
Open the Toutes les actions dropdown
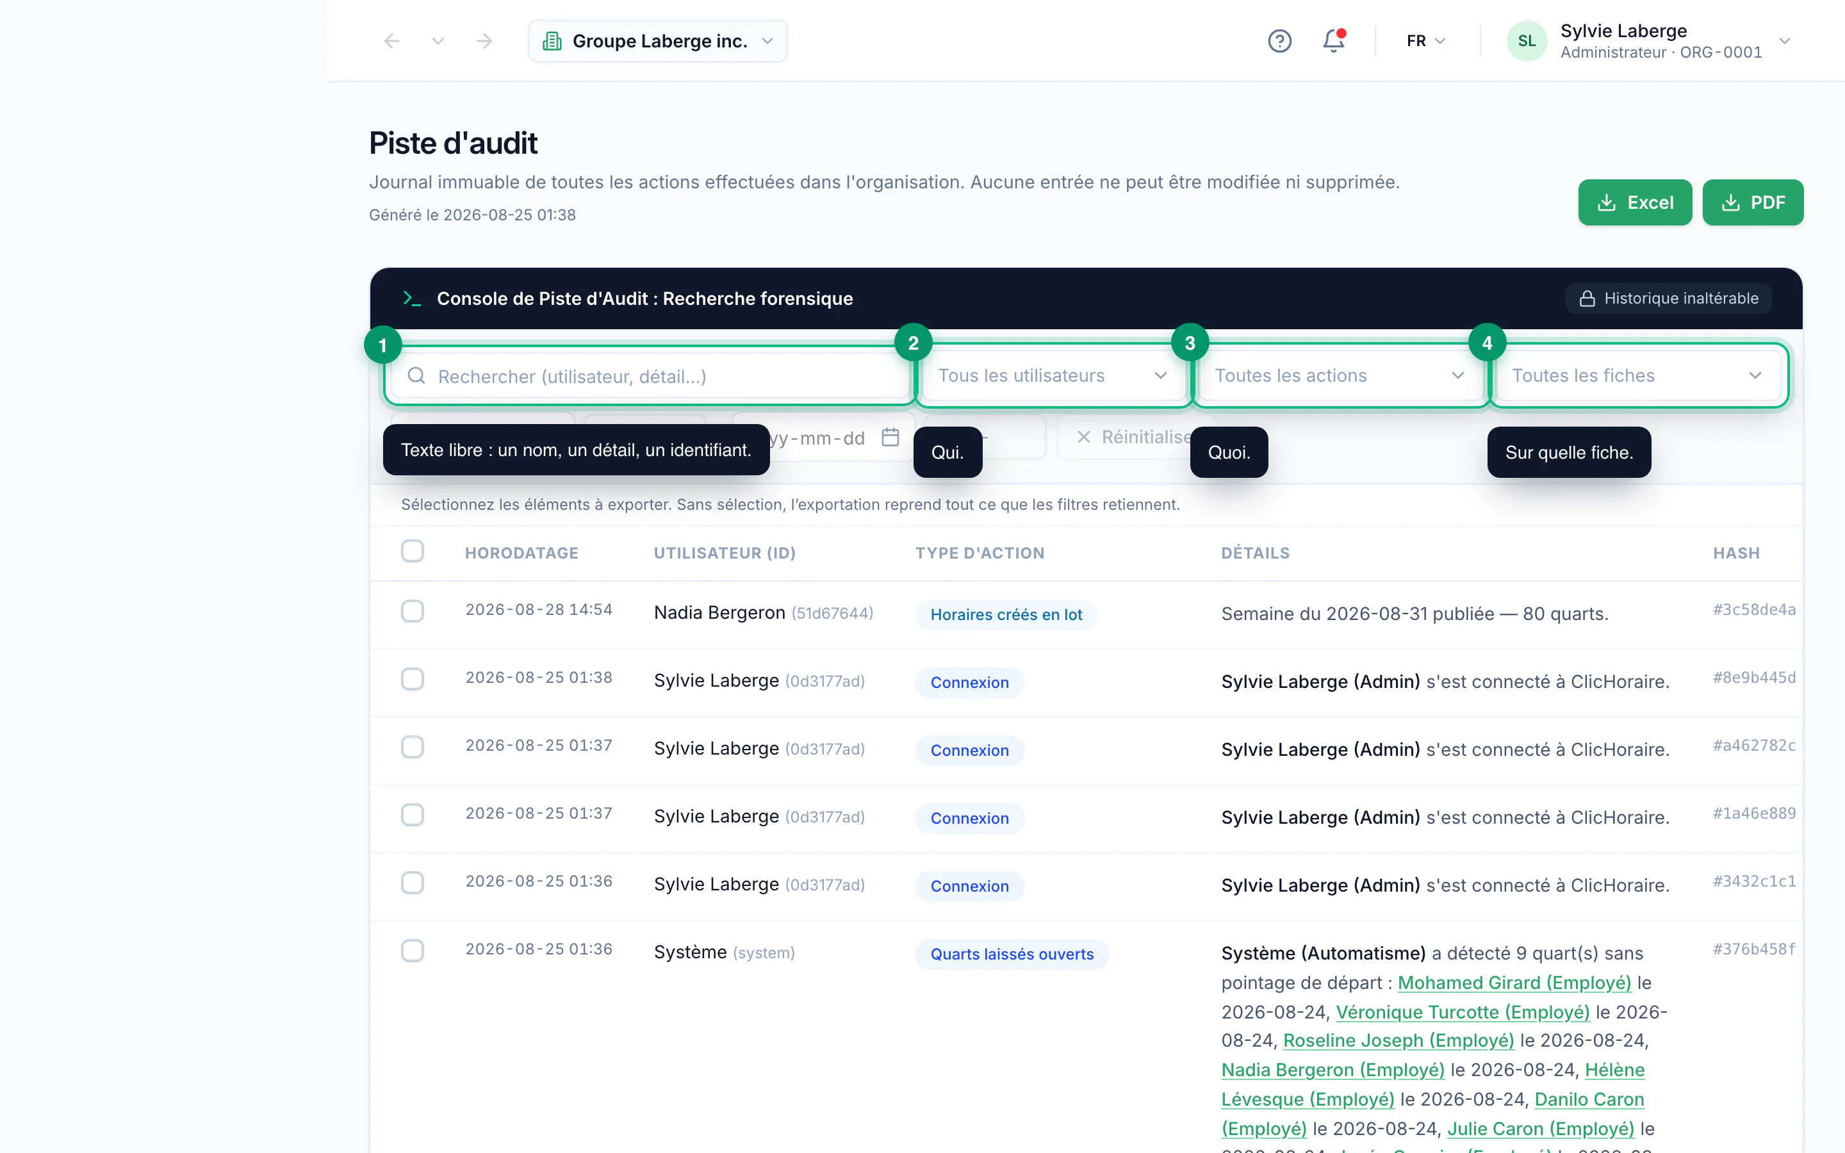point(1340,375)
